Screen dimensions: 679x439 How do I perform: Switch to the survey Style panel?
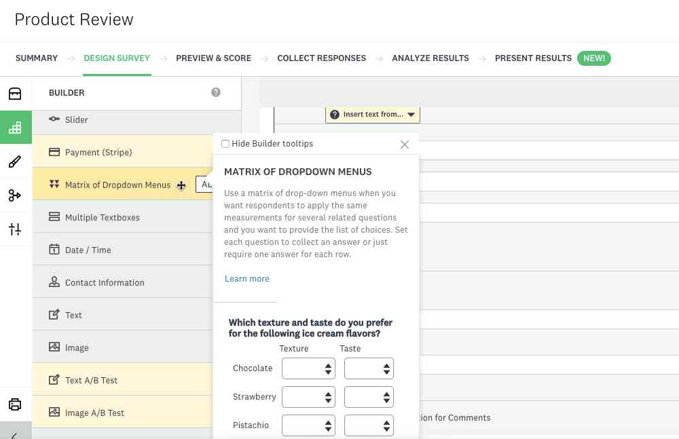pyautogui.click(x=15, y=161)
